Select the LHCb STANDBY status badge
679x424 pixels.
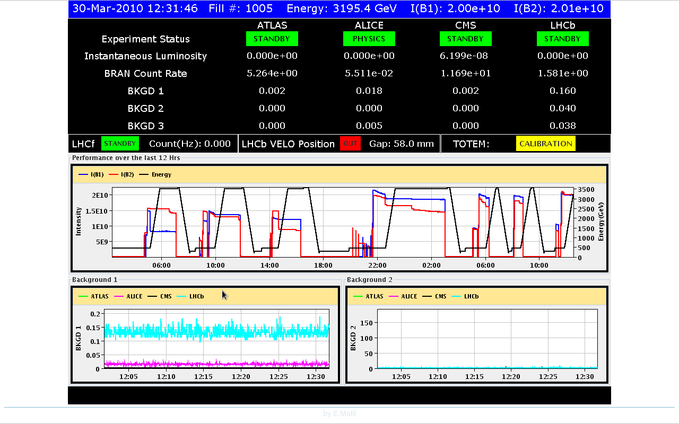[x=562, y=39]
